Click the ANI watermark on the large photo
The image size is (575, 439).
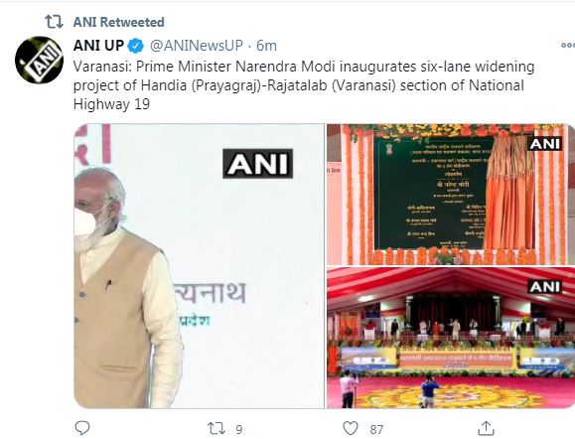[x=258, y=164]
